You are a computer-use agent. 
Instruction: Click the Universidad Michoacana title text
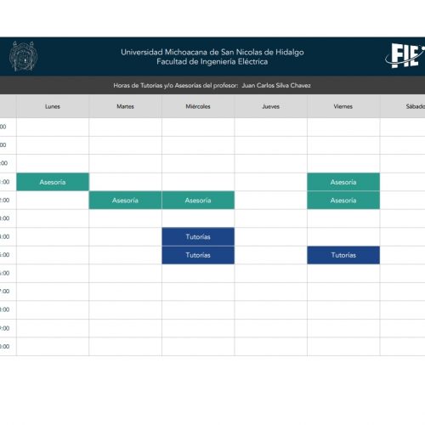212,52
